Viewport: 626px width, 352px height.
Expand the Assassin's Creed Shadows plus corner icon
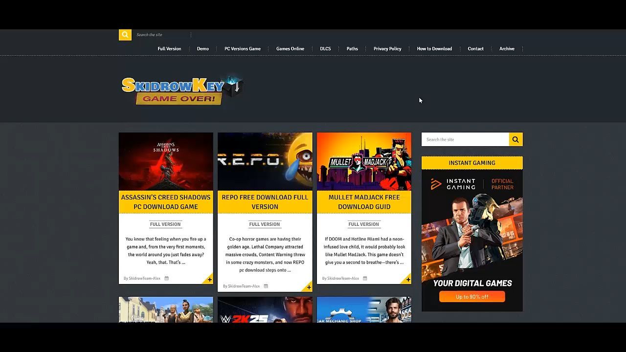tap(209, 279)
